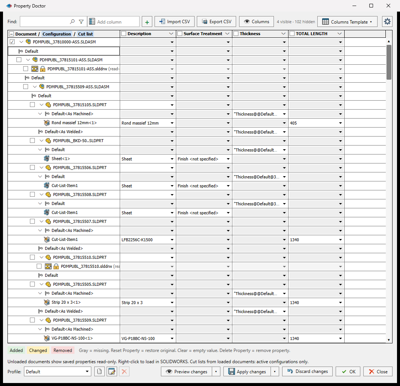Viewport: 400px width, 386px height.
Task: Click assembly icon of PDMPUBL_37810000-ASS.SLDASM
Action: click(x=28, y=42)
